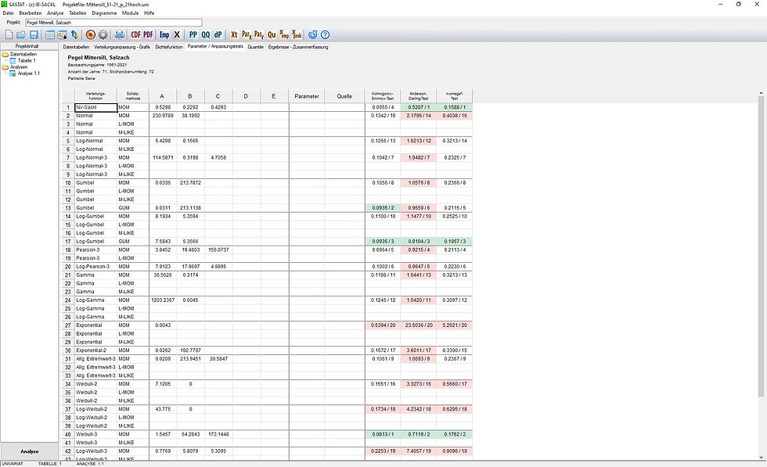Save project with the floppy disk icon
The width and height of the screenshot is (767, 467).
click(x=34, y=34)
